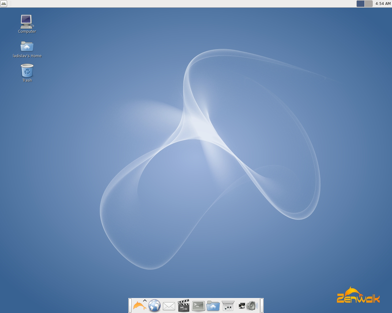Click the left handle of bottom panel
The width and height of the screenshot is (392, 313).
tap(130, 306)
